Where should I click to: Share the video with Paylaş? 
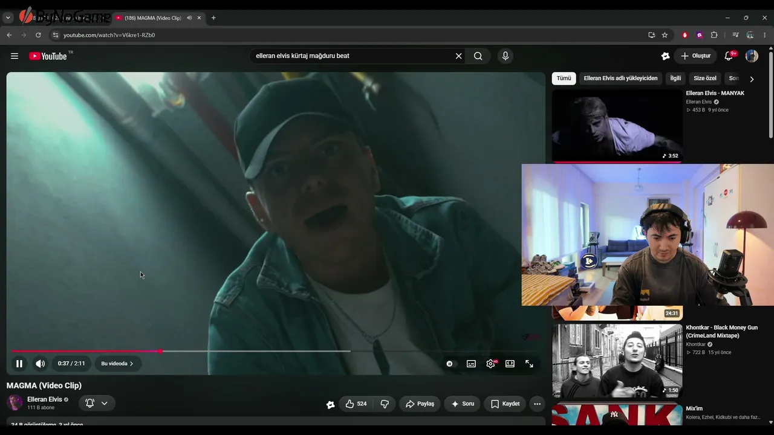(420, 404)
